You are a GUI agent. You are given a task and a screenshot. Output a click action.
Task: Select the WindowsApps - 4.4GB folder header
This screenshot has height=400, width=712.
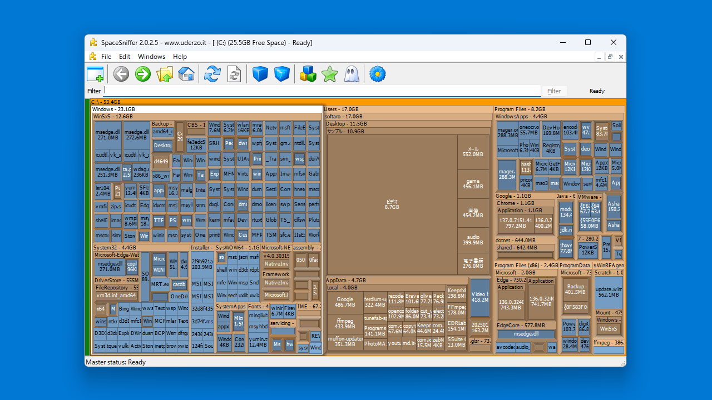point(559,117)
